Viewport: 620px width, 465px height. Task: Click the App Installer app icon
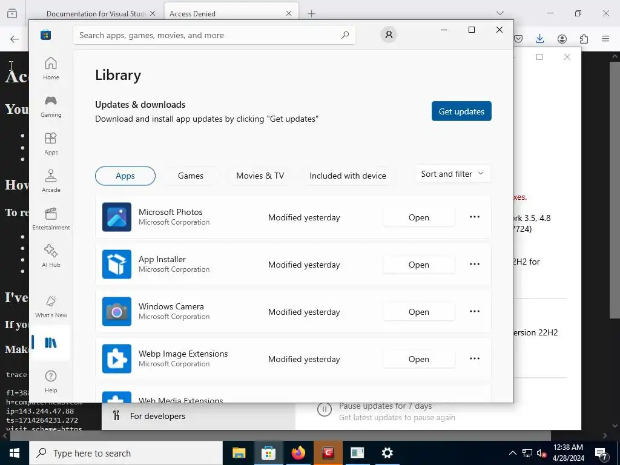point(117,264)
